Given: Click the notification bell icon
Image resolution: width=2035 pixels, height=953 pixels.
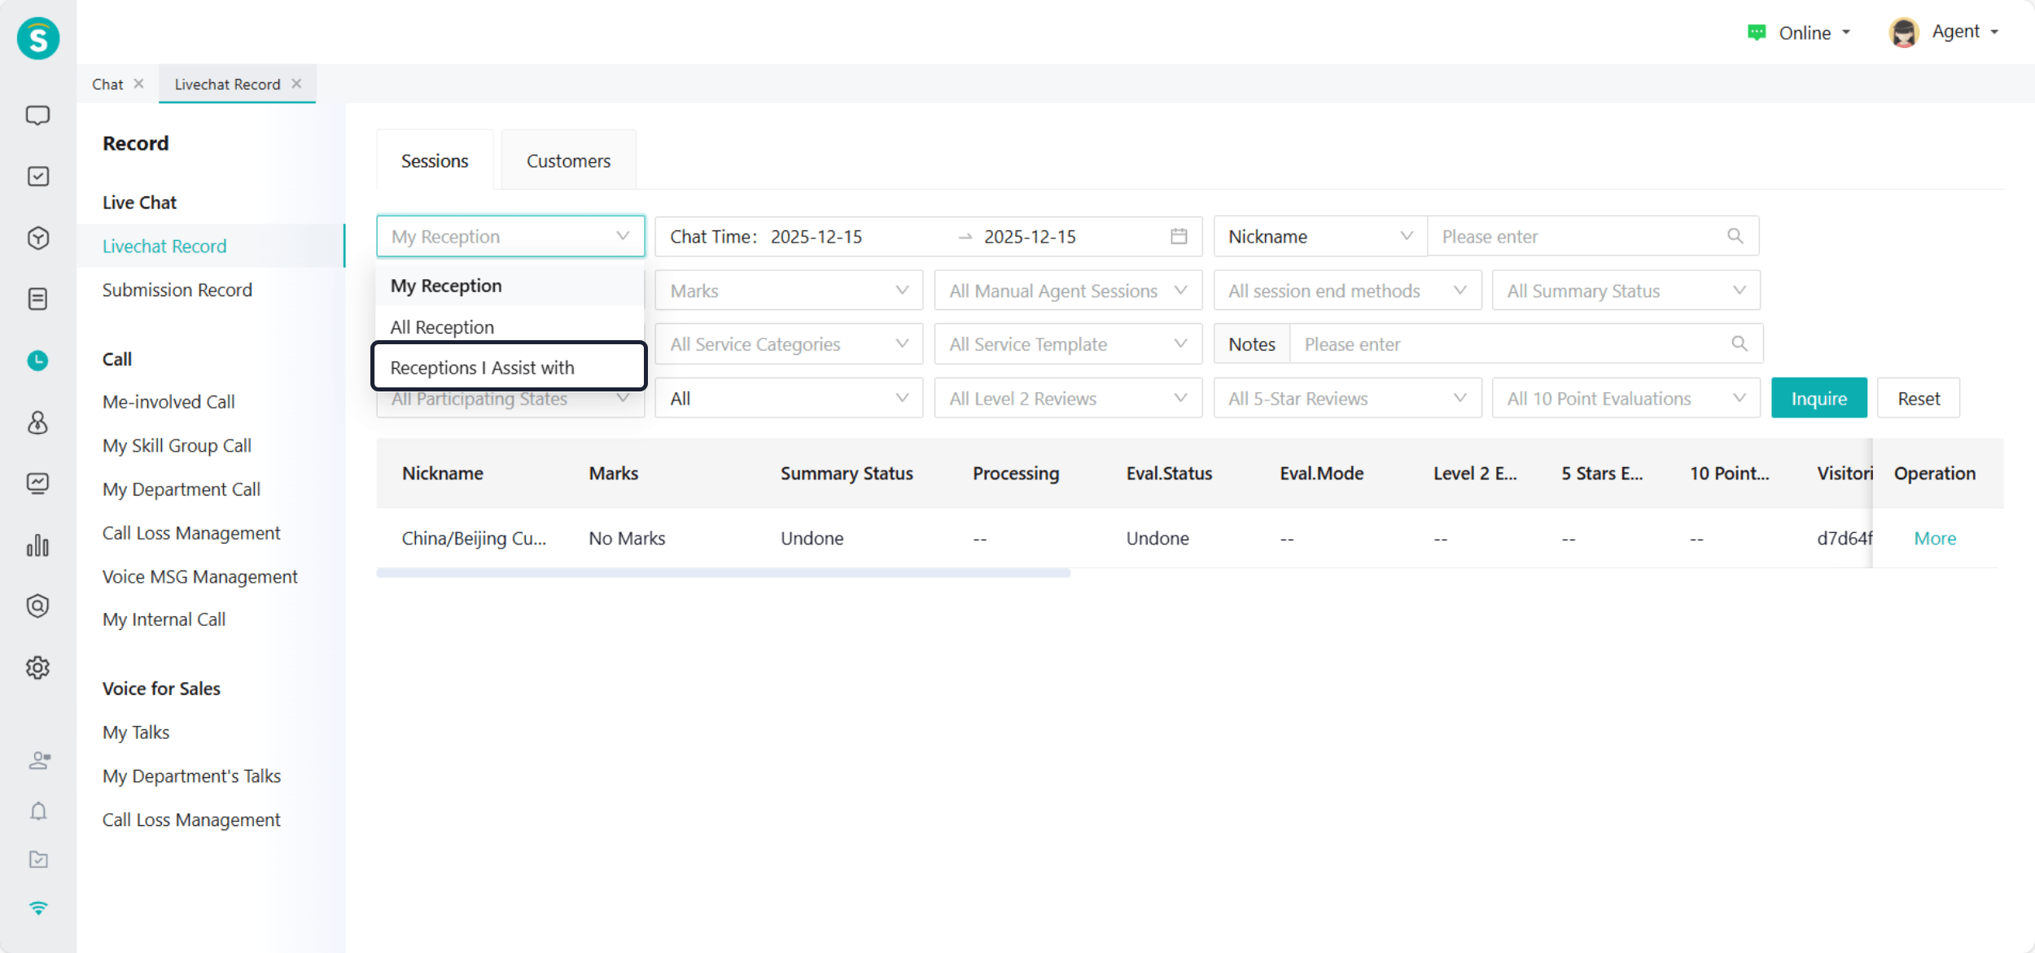Looking at the screenshot, I should pos(37,811).
